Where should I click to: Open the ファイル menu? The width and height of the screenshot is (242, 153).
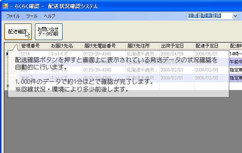tap(13, 16)
